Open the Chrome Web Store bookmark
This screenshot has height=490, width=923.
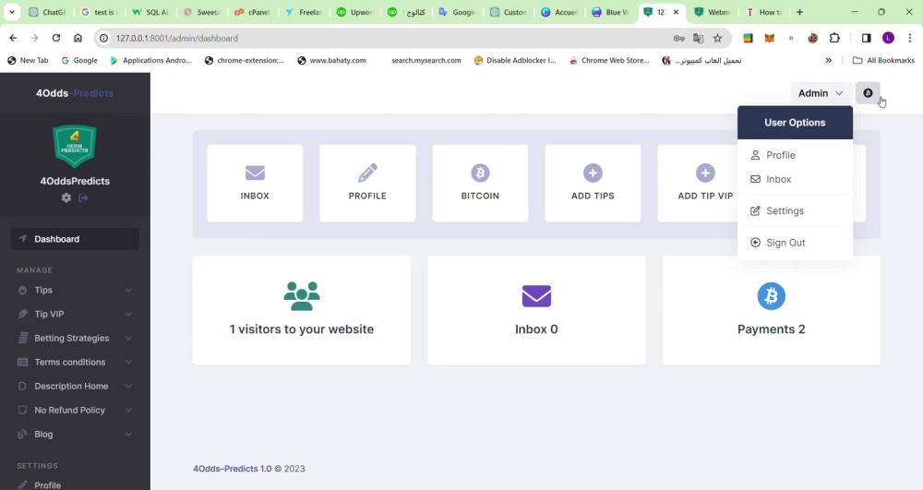(608, 60)
